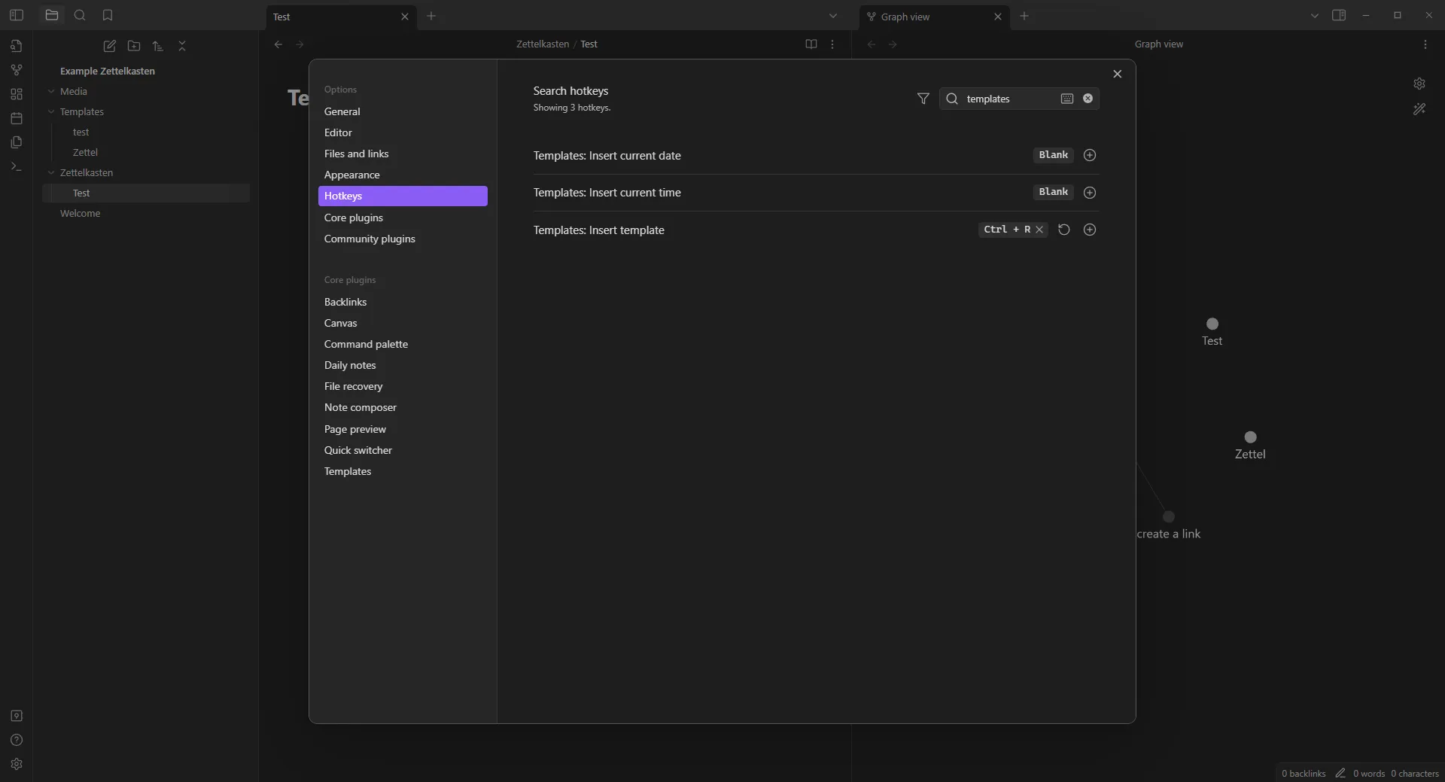Open the file explorer tab icon

(52, 15)
